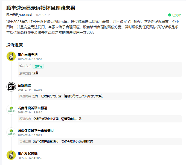
Task: Click timestamp 2025-07-14 19:08:52
Action: coord(30,59)
